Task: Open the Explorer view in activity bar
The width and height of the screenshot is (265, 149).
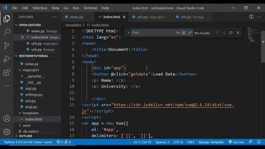Action: pos(7,19)
